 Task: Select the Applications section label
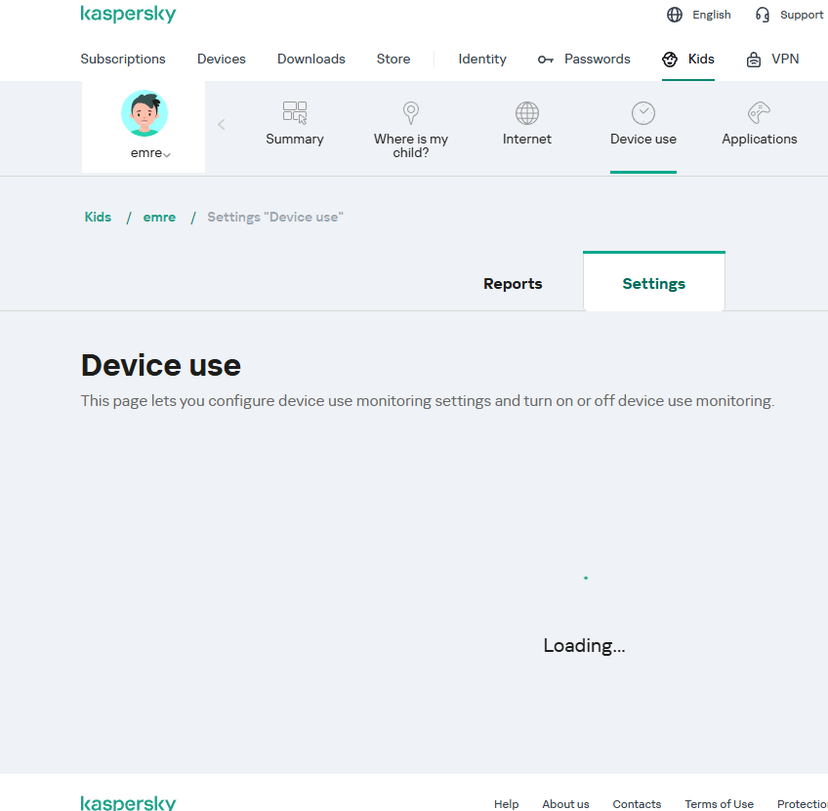760,140
